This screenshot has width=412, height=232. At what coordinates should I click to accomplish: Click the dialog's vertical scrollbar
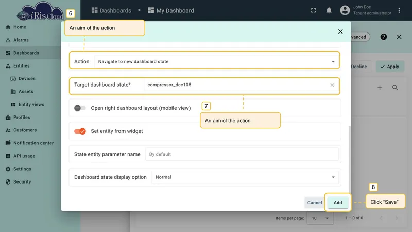point(350,160)
